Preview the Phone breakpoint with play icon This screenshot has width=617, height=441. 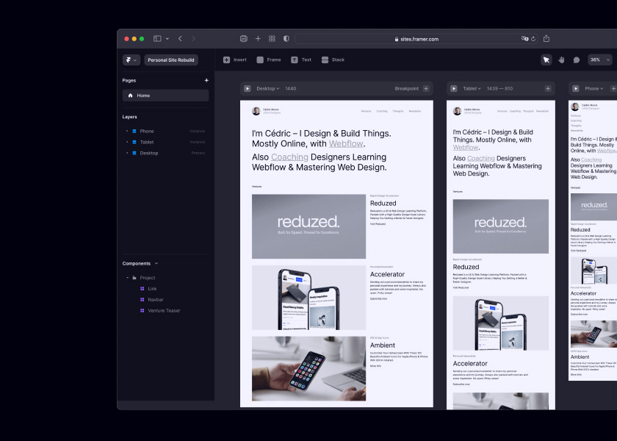coord(576,89)
